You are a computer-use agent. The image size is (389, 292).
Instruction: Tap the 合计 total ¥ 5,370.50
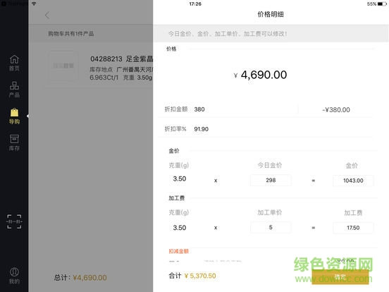pos(192,276)
